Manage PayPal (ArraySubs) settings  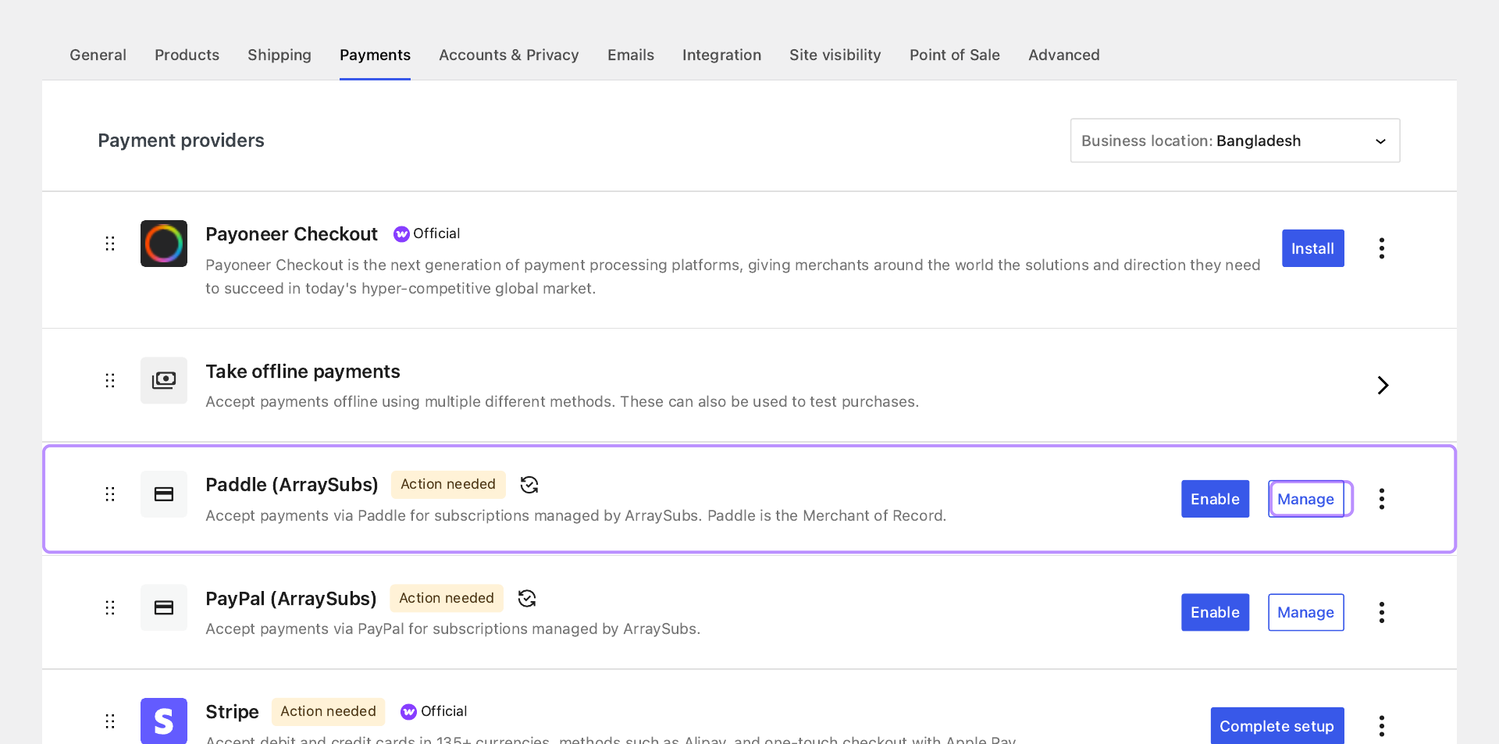coord(1306,613)
